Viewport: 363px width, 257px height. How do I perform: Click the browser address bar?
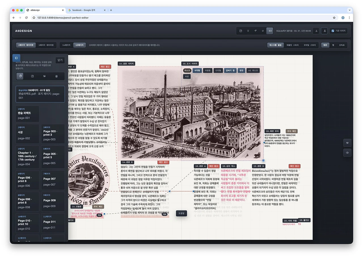pos(181,18)
